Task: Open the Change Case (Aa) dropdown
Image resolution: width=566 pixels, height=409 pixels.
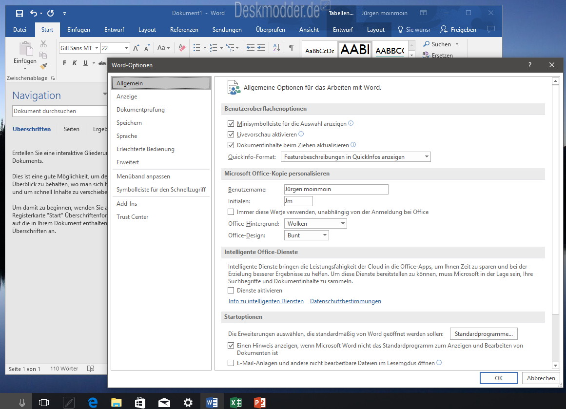Action: [163, 48]
